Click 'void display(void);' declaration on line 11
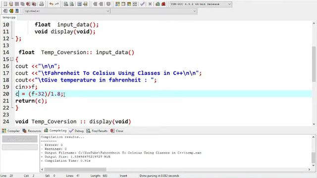 pyautogui.click(x=65, y=32)
